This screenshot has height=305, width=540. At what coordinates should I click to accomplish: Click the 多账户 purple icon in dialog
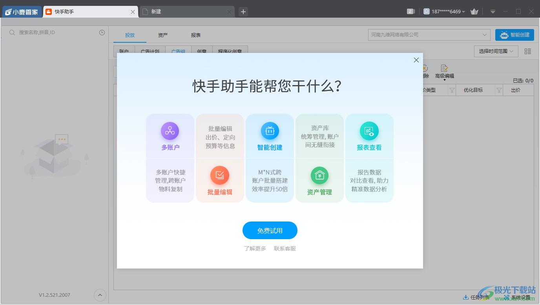click(x=170, y=131)
